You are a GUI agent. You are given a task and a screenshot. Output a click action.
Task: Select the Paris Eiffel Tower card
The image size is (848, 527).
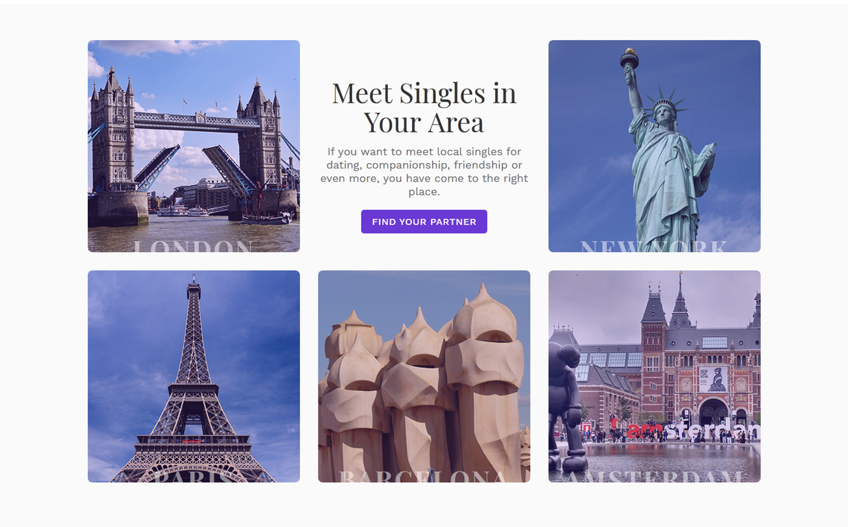point(194,376)
